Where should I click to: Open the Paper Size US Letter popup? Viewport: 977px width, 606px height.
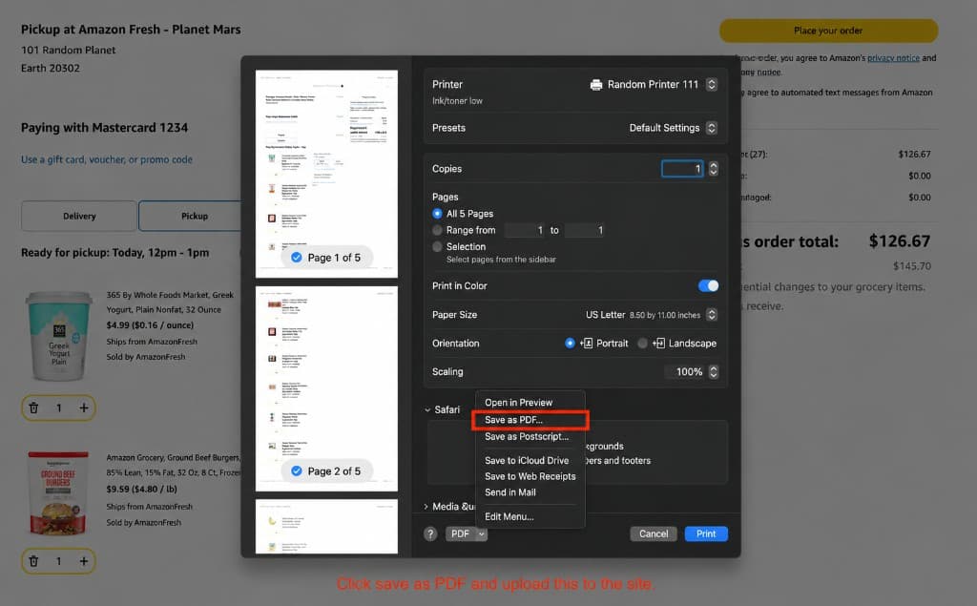click(x=712, y=315)
